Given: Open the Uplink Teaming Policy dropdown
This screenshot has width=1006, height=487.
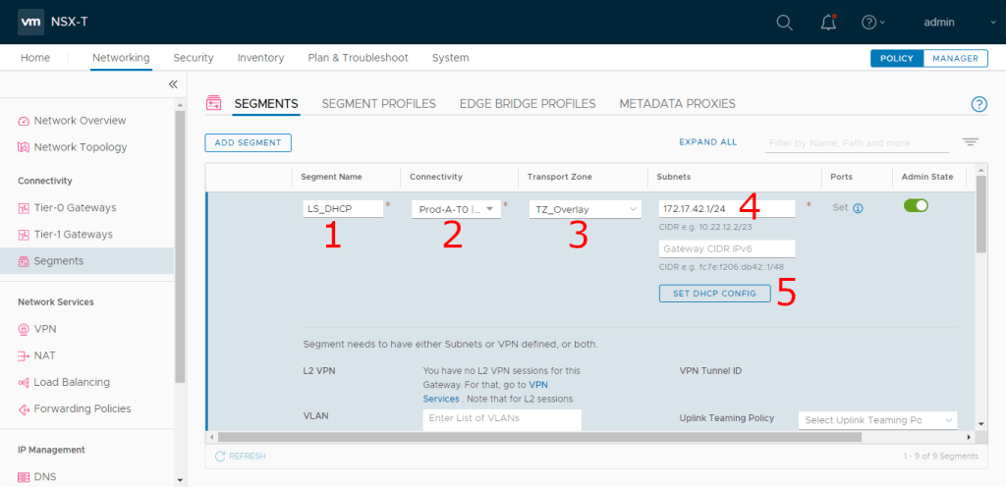Looking at the screenshot, I should click(877, 420).
